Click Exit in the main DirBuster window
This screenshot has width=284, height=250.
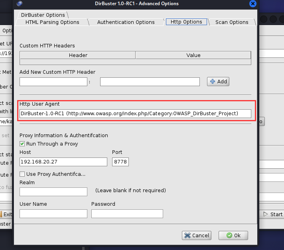click(x=6, y=215)
